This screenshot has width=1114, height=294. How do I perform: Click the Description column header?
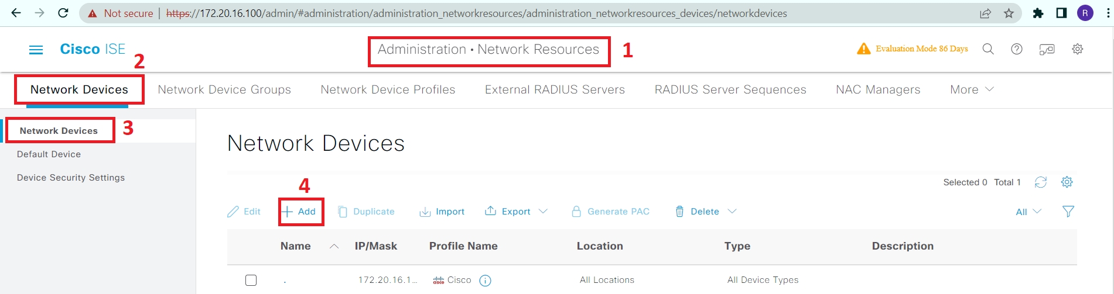pos(903,246)
